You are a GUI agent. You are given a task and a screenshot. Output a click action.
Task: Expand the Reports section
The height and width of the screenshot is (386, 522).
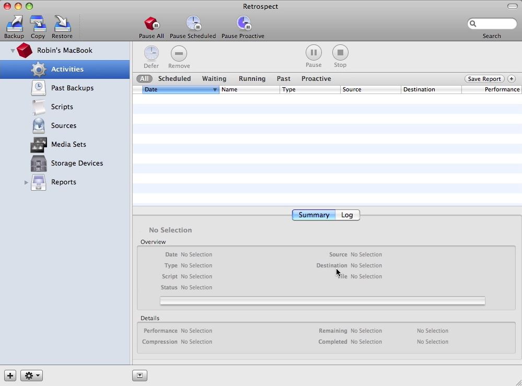click(26, 182)
